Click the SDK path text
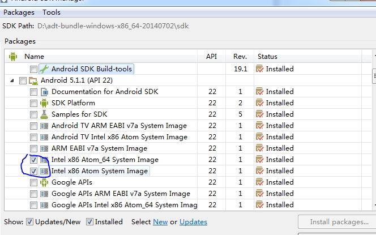Screen dimensions: 376x235 (x=113, y=26)
